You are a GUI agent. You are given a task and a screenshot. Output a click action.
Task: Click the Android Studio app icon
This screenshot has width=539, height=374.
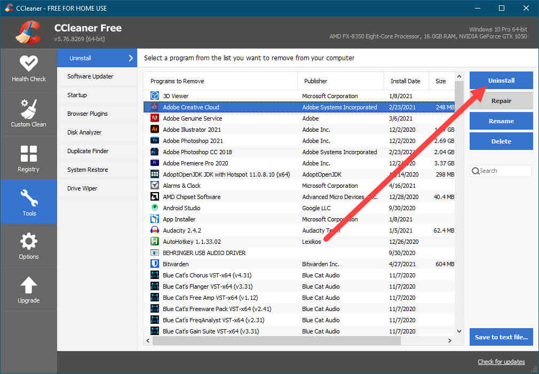pyautogui.click(x=155, y=208)
